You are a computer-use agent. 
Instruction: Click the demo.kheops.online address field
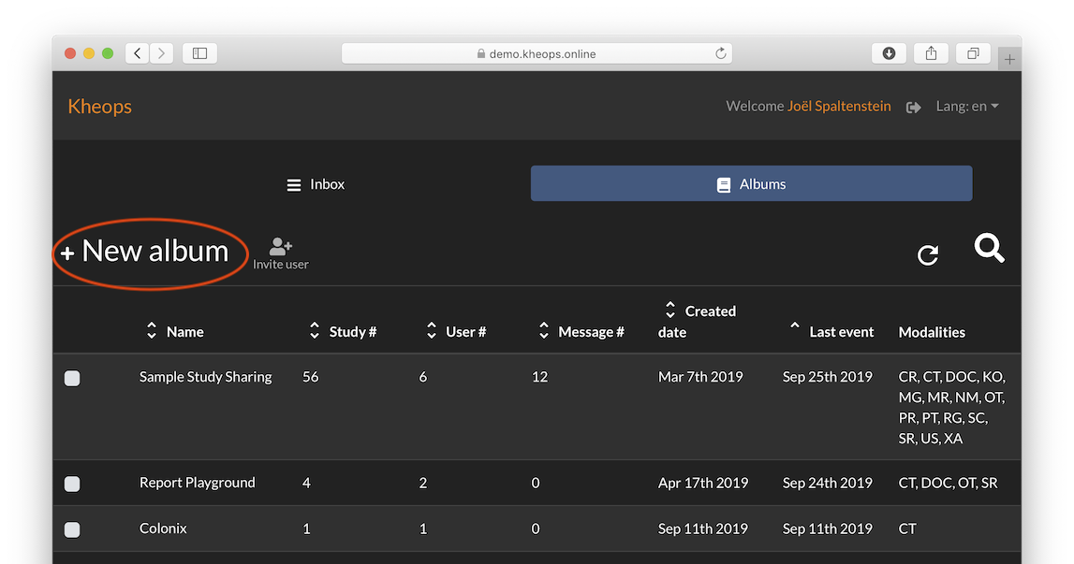537,53
